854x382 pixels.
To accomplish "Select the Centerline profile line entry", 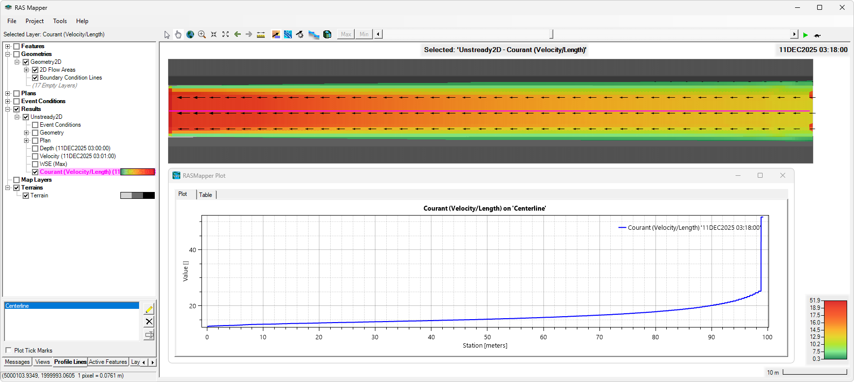I will [x=72, y=306].
